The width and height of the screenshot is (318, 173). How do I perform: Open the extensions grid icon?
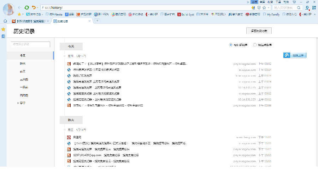pos(314,8)
